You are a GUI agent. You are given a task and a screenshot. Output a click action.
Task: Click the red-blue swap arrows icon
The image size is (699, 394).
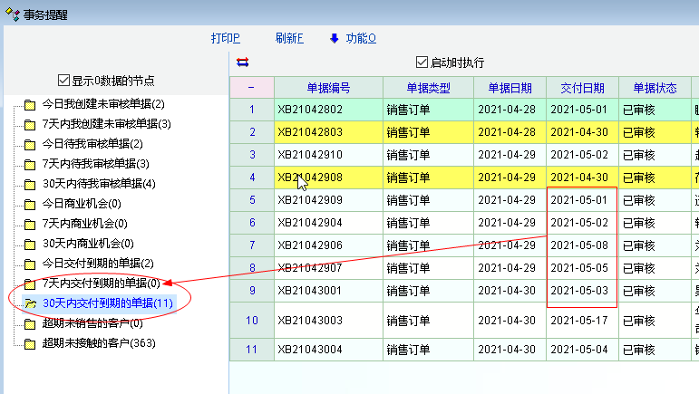242,62
